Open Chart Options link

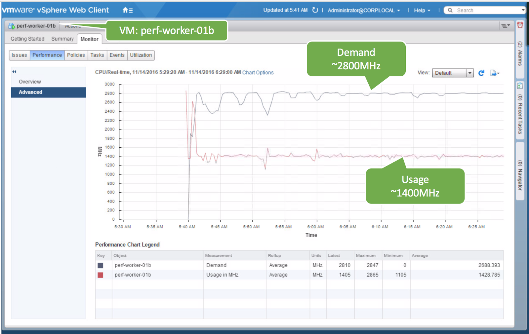click(258, 72)
